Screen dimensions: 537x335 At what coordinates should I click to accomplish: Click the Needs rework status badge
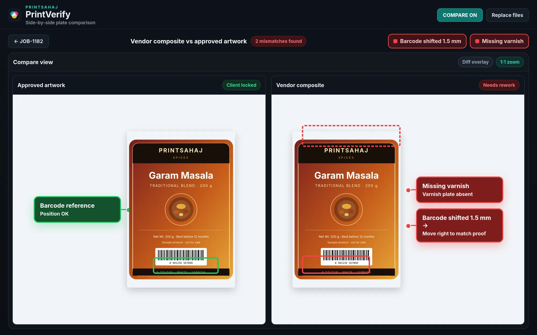click(499, 85)
